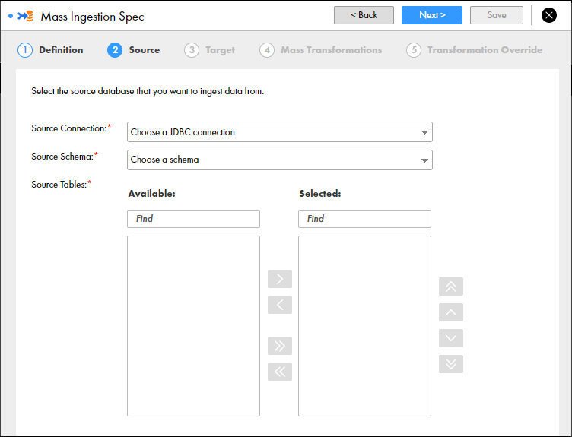The width and height of the screenshot is (572, 437).
Task: Click the Source Tables label
Action: [61, 185]
